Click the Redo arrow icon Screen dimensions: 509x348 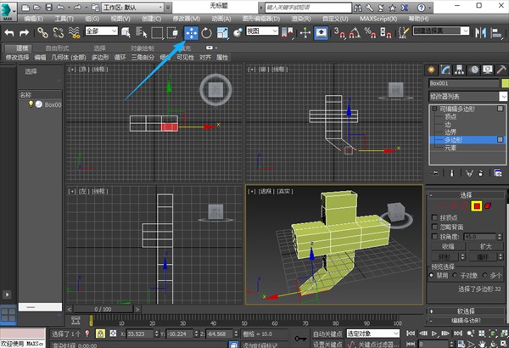pyautogui.click(x=23, y=32)
